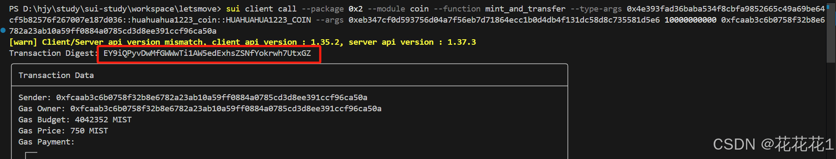This screenshot has height=159, width=836.
Task: Click the [warn] version mismatch message
Action: [x=243, y=42]
